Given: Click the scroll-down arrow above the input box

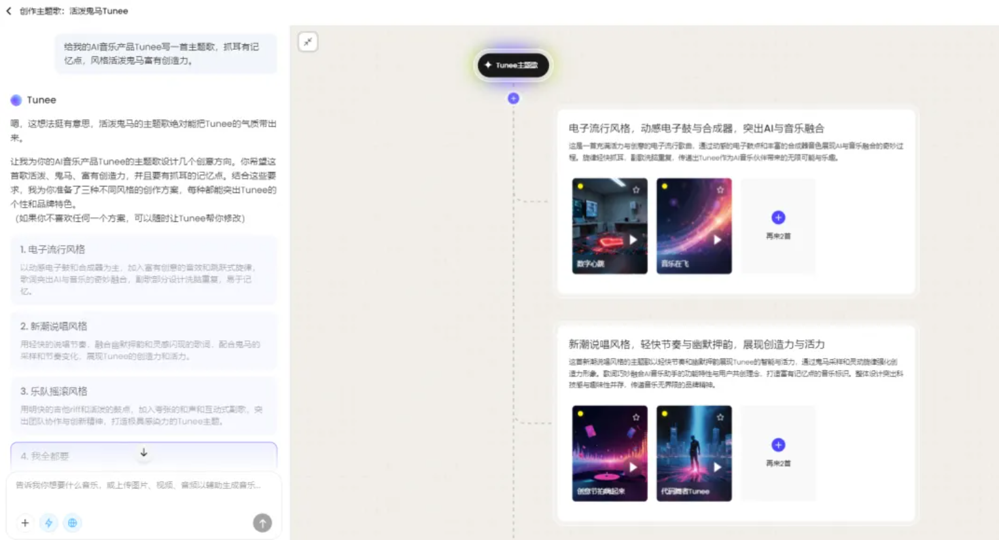Looking at the screenshot, I should point(143,453).
